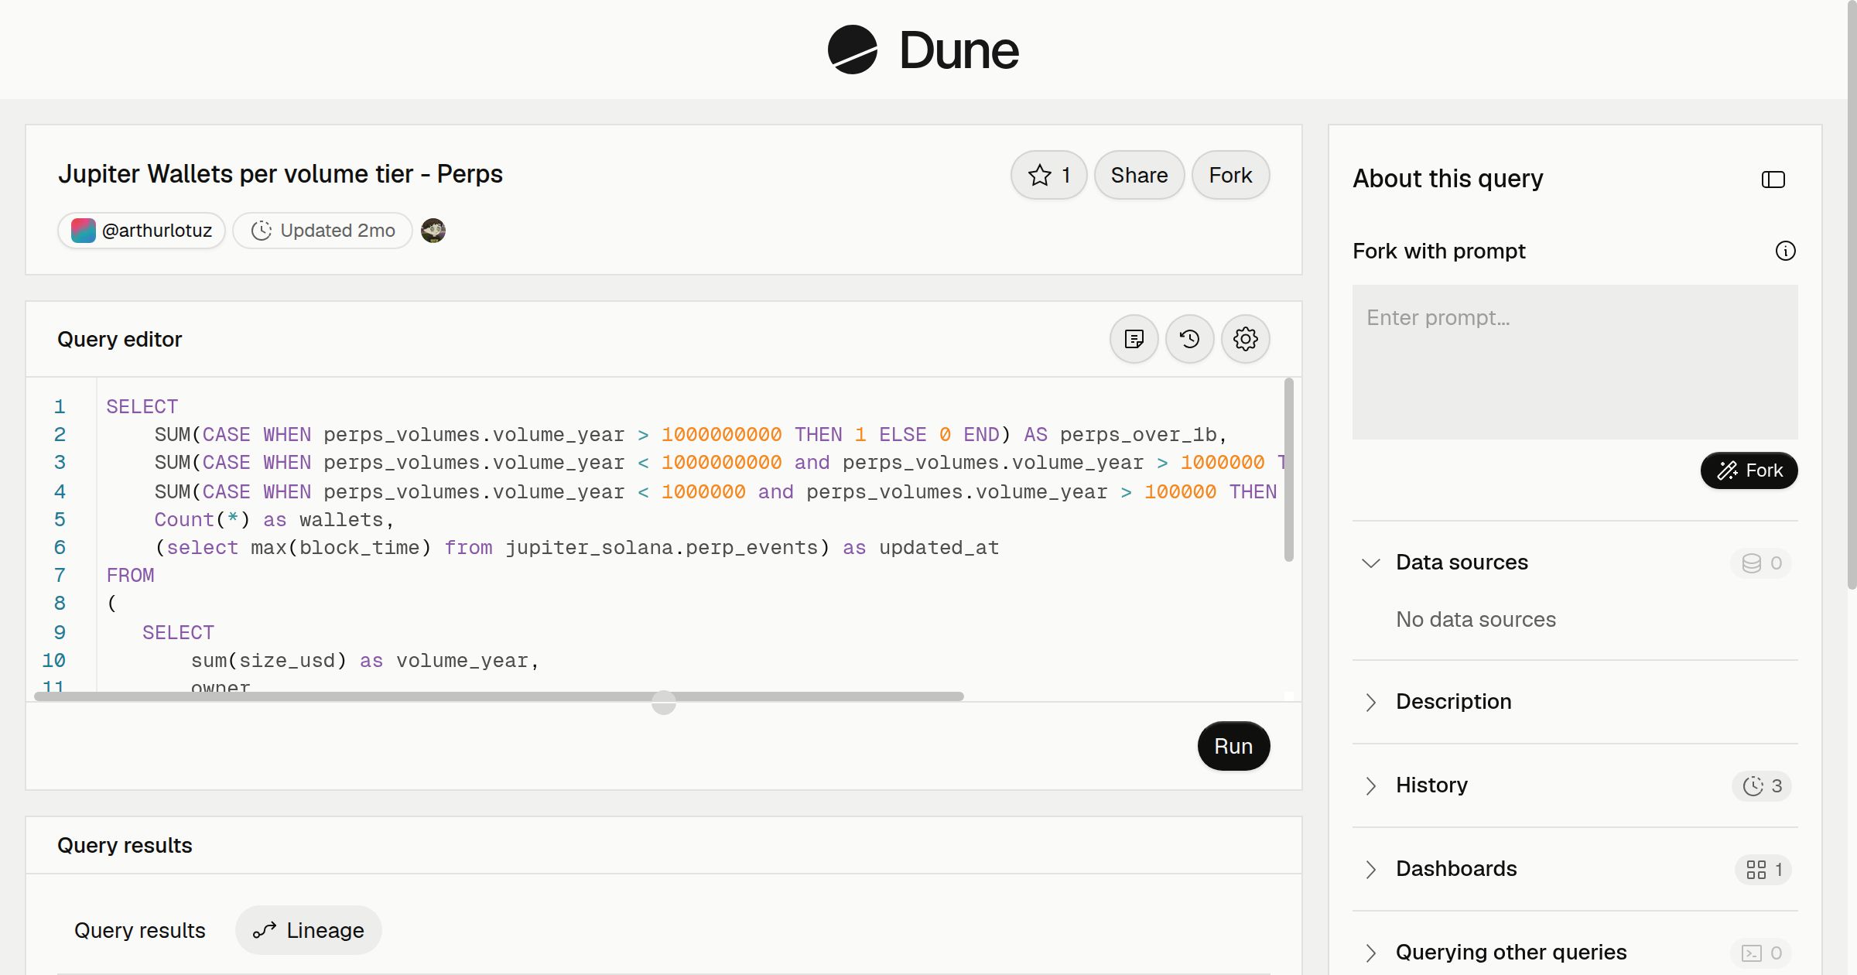Image resolution: width=1857 pixels, height=975 pixels.
Task: Click 'sum(size_usd)' on line 10
Action: pyautogui.click(x=268, y=661)
